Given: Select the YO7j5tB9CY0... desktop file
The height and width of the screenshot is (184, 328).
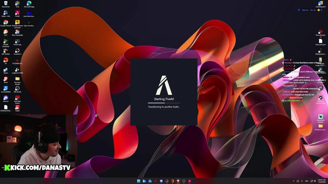Looking at the screenshot, I should pos(17,61).
